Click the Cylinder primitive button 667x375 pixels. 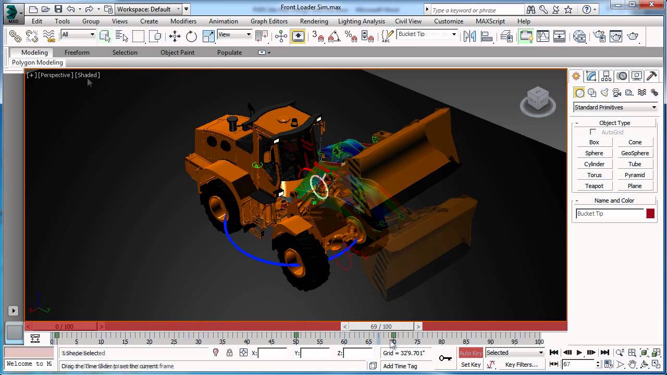click(594, 164)
